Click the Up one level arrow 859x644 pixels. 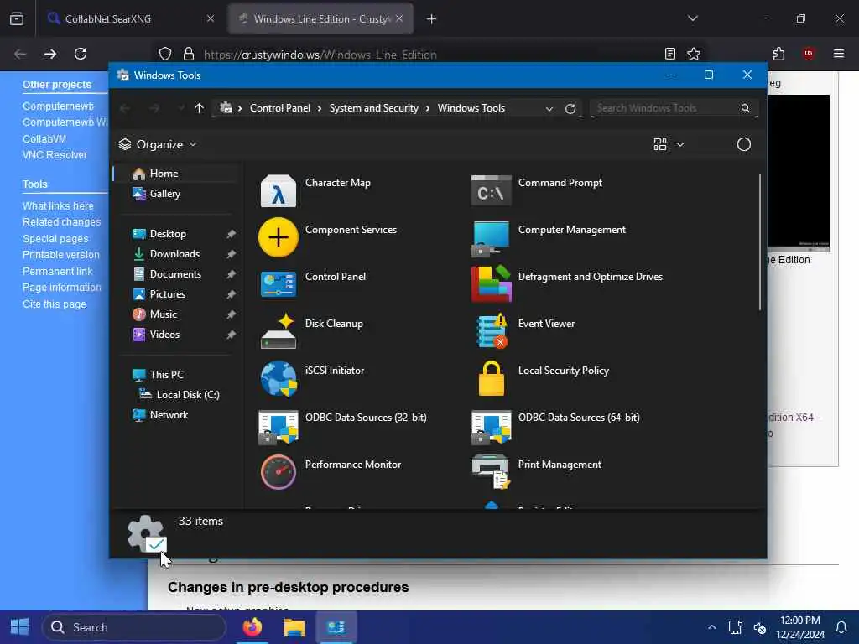tap(199, 108)
